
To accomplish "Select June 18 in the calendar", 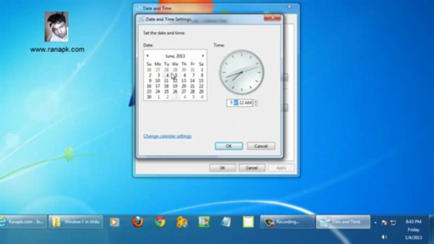I will pyautogui.click(x=166, y=86).
